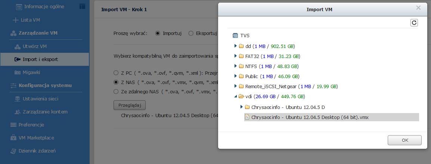Click the FAT32 folder icon
431x164 pixels.
pos(241,56)
